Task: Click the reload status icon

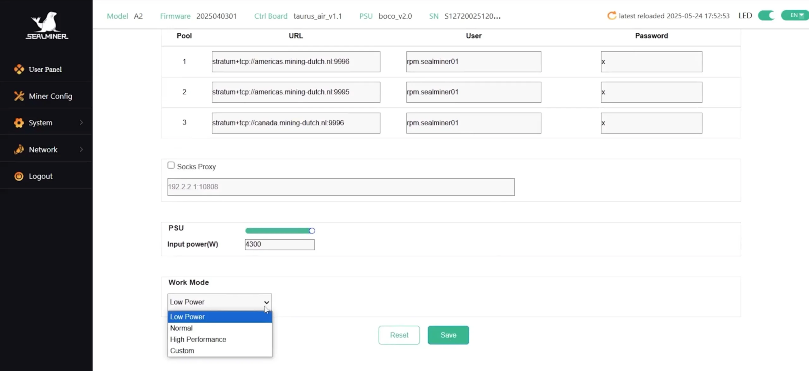Action: (x=612, y=15)
